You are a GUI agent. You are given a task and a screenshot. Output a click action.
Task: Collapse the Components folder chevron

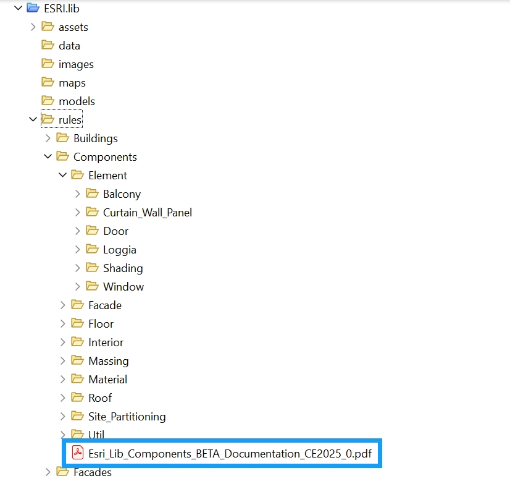48,156
